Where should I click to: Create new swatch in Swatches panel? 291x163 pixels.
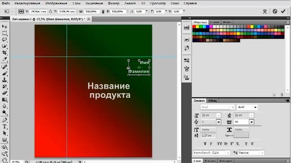pyautogui.click(x=274, y=95)
